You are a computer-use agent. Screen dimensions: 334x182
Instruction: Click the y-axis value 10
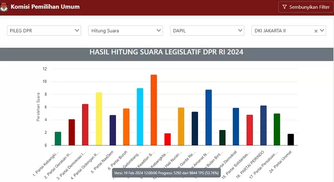45,82
